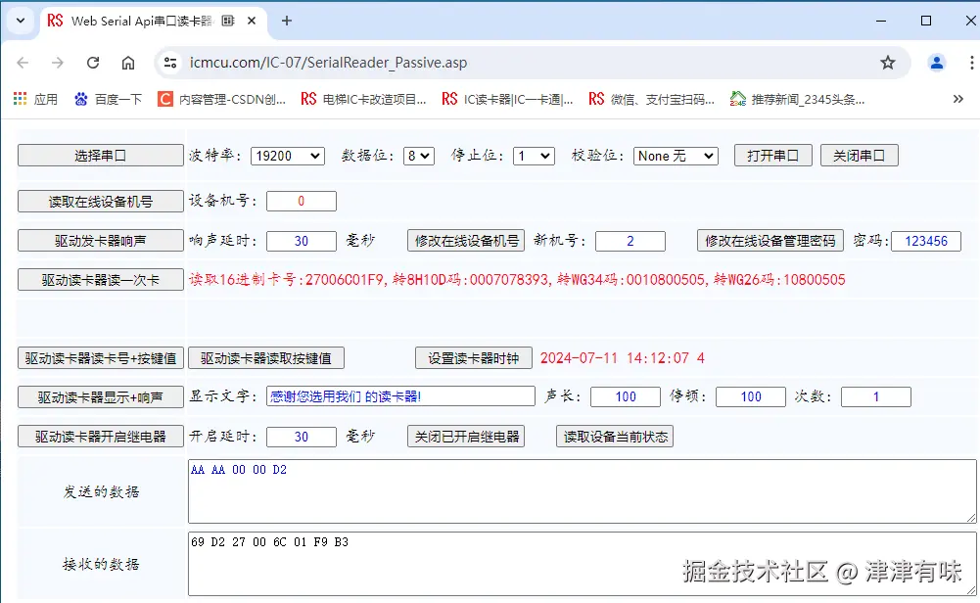
Task: Open the 电梯IC卡改造项目 bookmark
Action: click(x=363, y=99)
